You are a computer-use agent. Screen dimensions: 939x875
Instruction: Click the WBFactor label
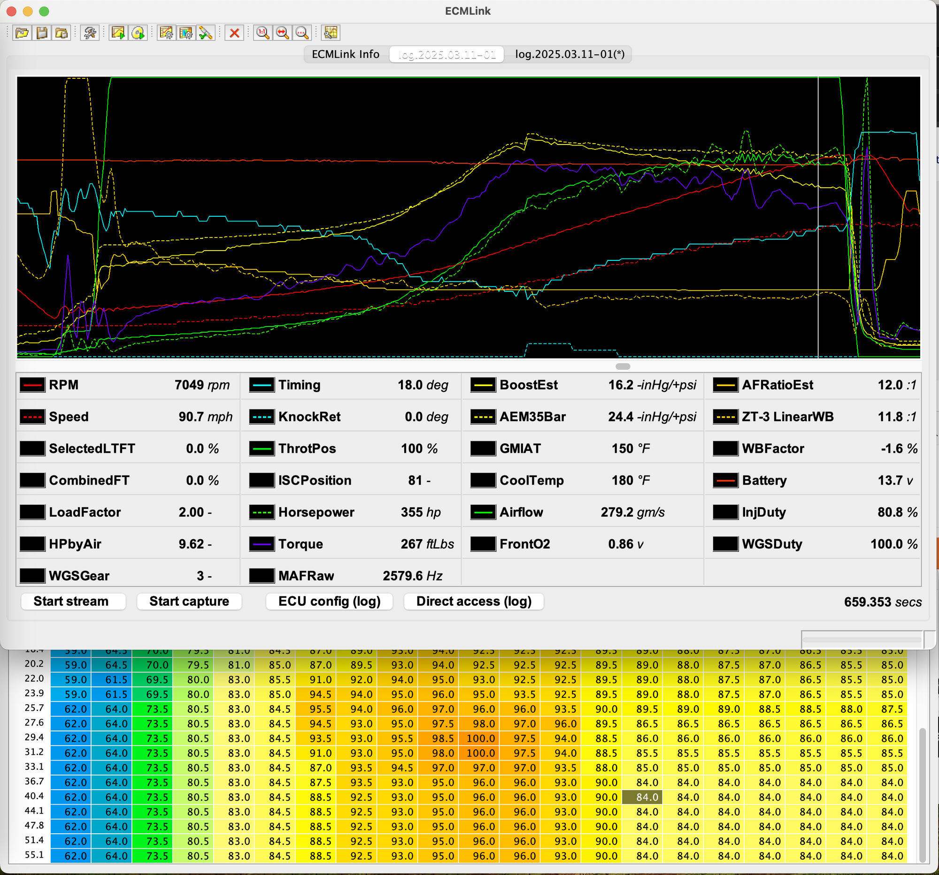click(773, 449)
